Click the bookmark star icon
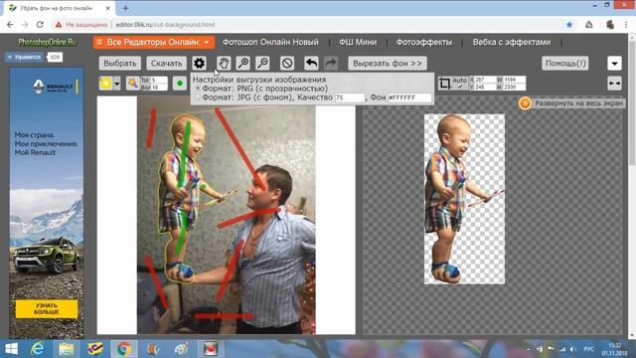Screen dimensions: 636x358 point(569,25)
